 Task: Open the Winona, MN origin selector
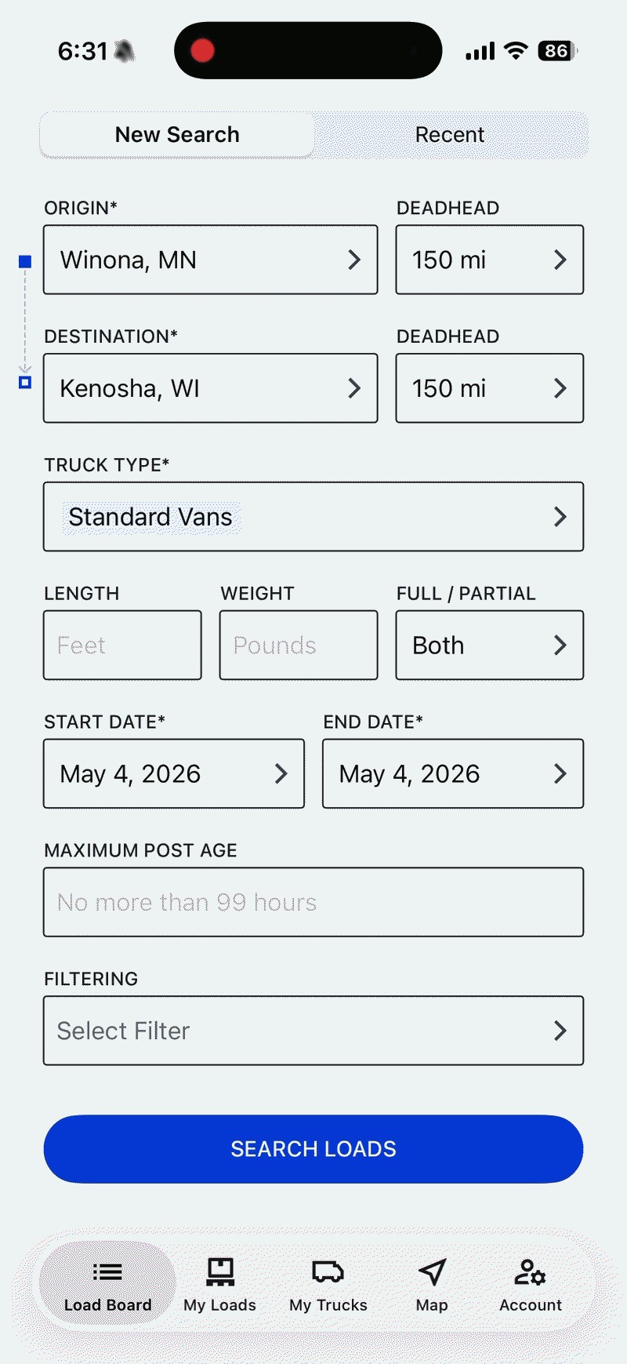click(210, 260)
